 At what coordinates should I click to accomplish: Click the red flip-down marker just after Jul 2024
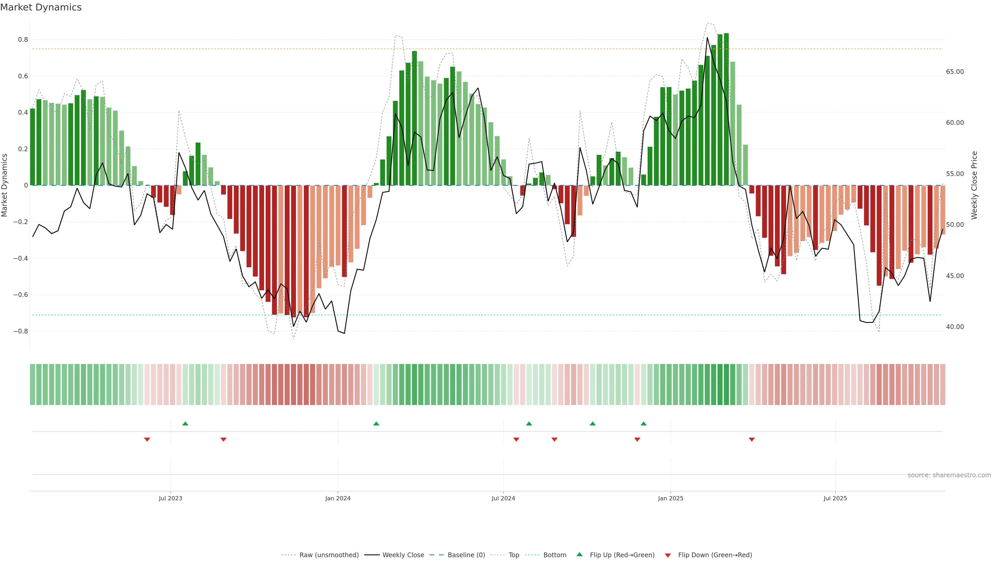tap(516, 439)
